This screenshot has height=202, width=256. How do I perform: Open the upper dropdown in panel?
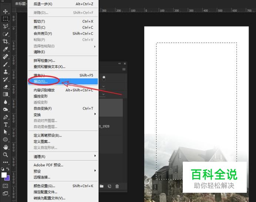103,86
